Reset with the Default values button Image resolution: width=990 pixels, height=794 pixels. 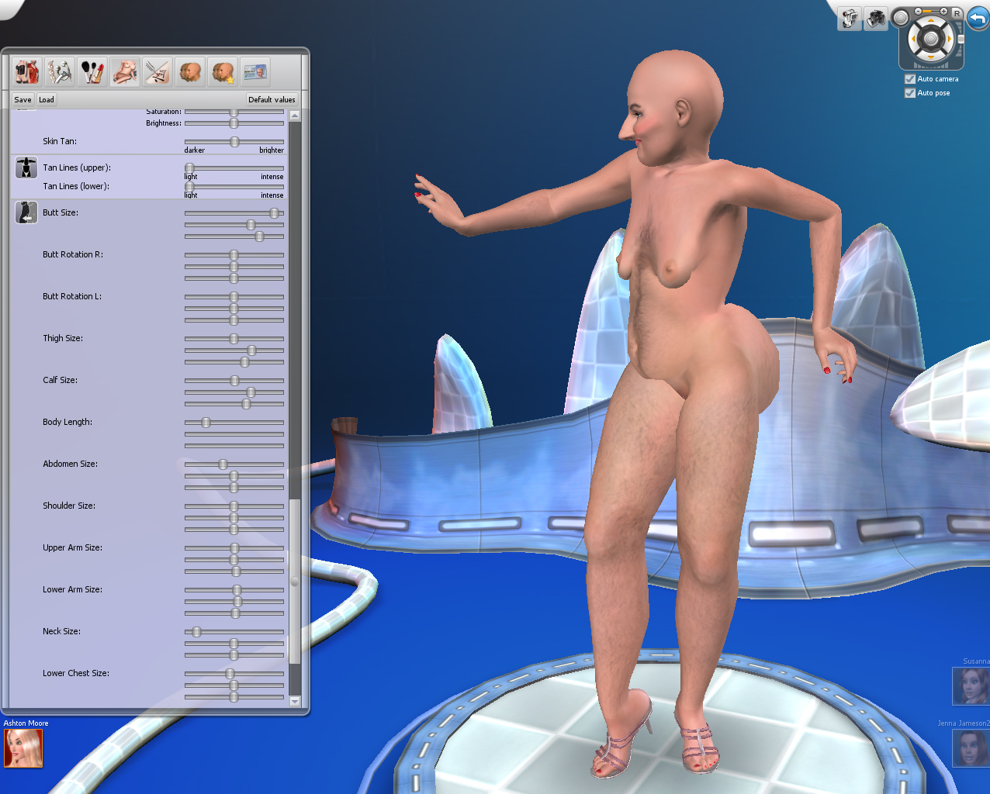click(272, 99)
